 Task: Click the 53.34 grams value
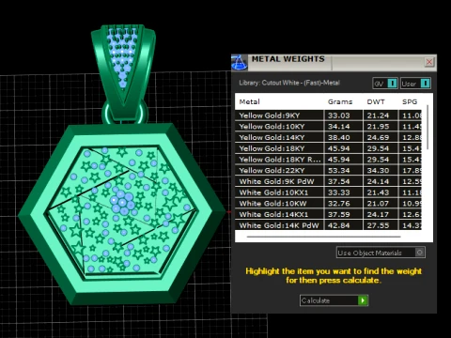pyautogui.click(x=338, y=170)
